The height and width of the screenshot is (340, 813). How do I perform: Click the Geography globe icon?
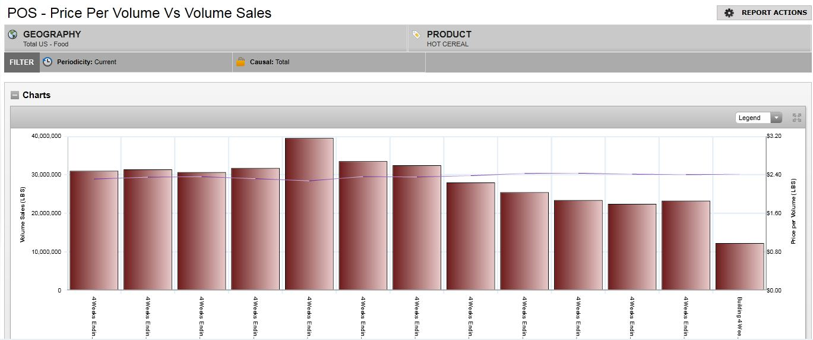(13, 34)
